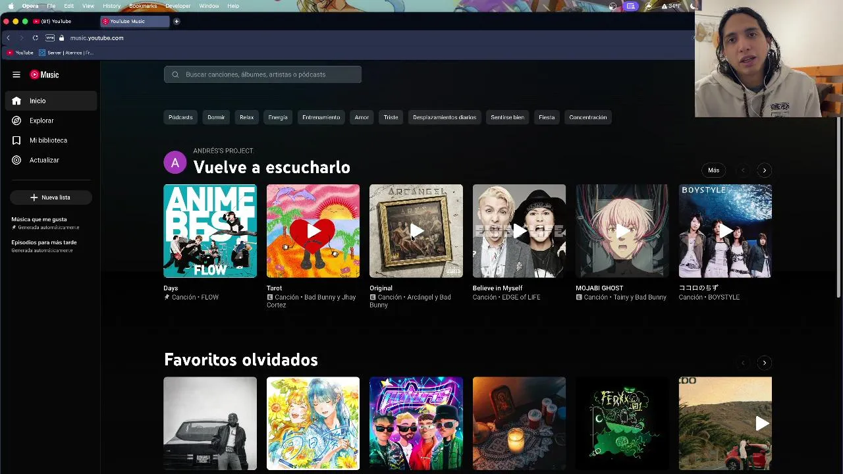Play the hillside landscape album thumbnail
The width and height of the screenshot is (843, 474).
point(725,423)
